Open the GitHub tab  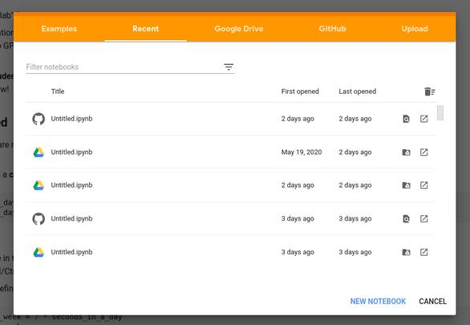pos(332,29)
